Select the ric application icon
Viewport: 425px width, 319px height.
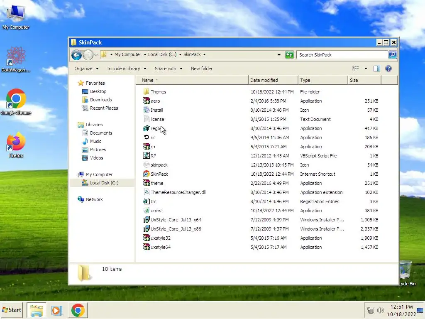tap(147, 137)
